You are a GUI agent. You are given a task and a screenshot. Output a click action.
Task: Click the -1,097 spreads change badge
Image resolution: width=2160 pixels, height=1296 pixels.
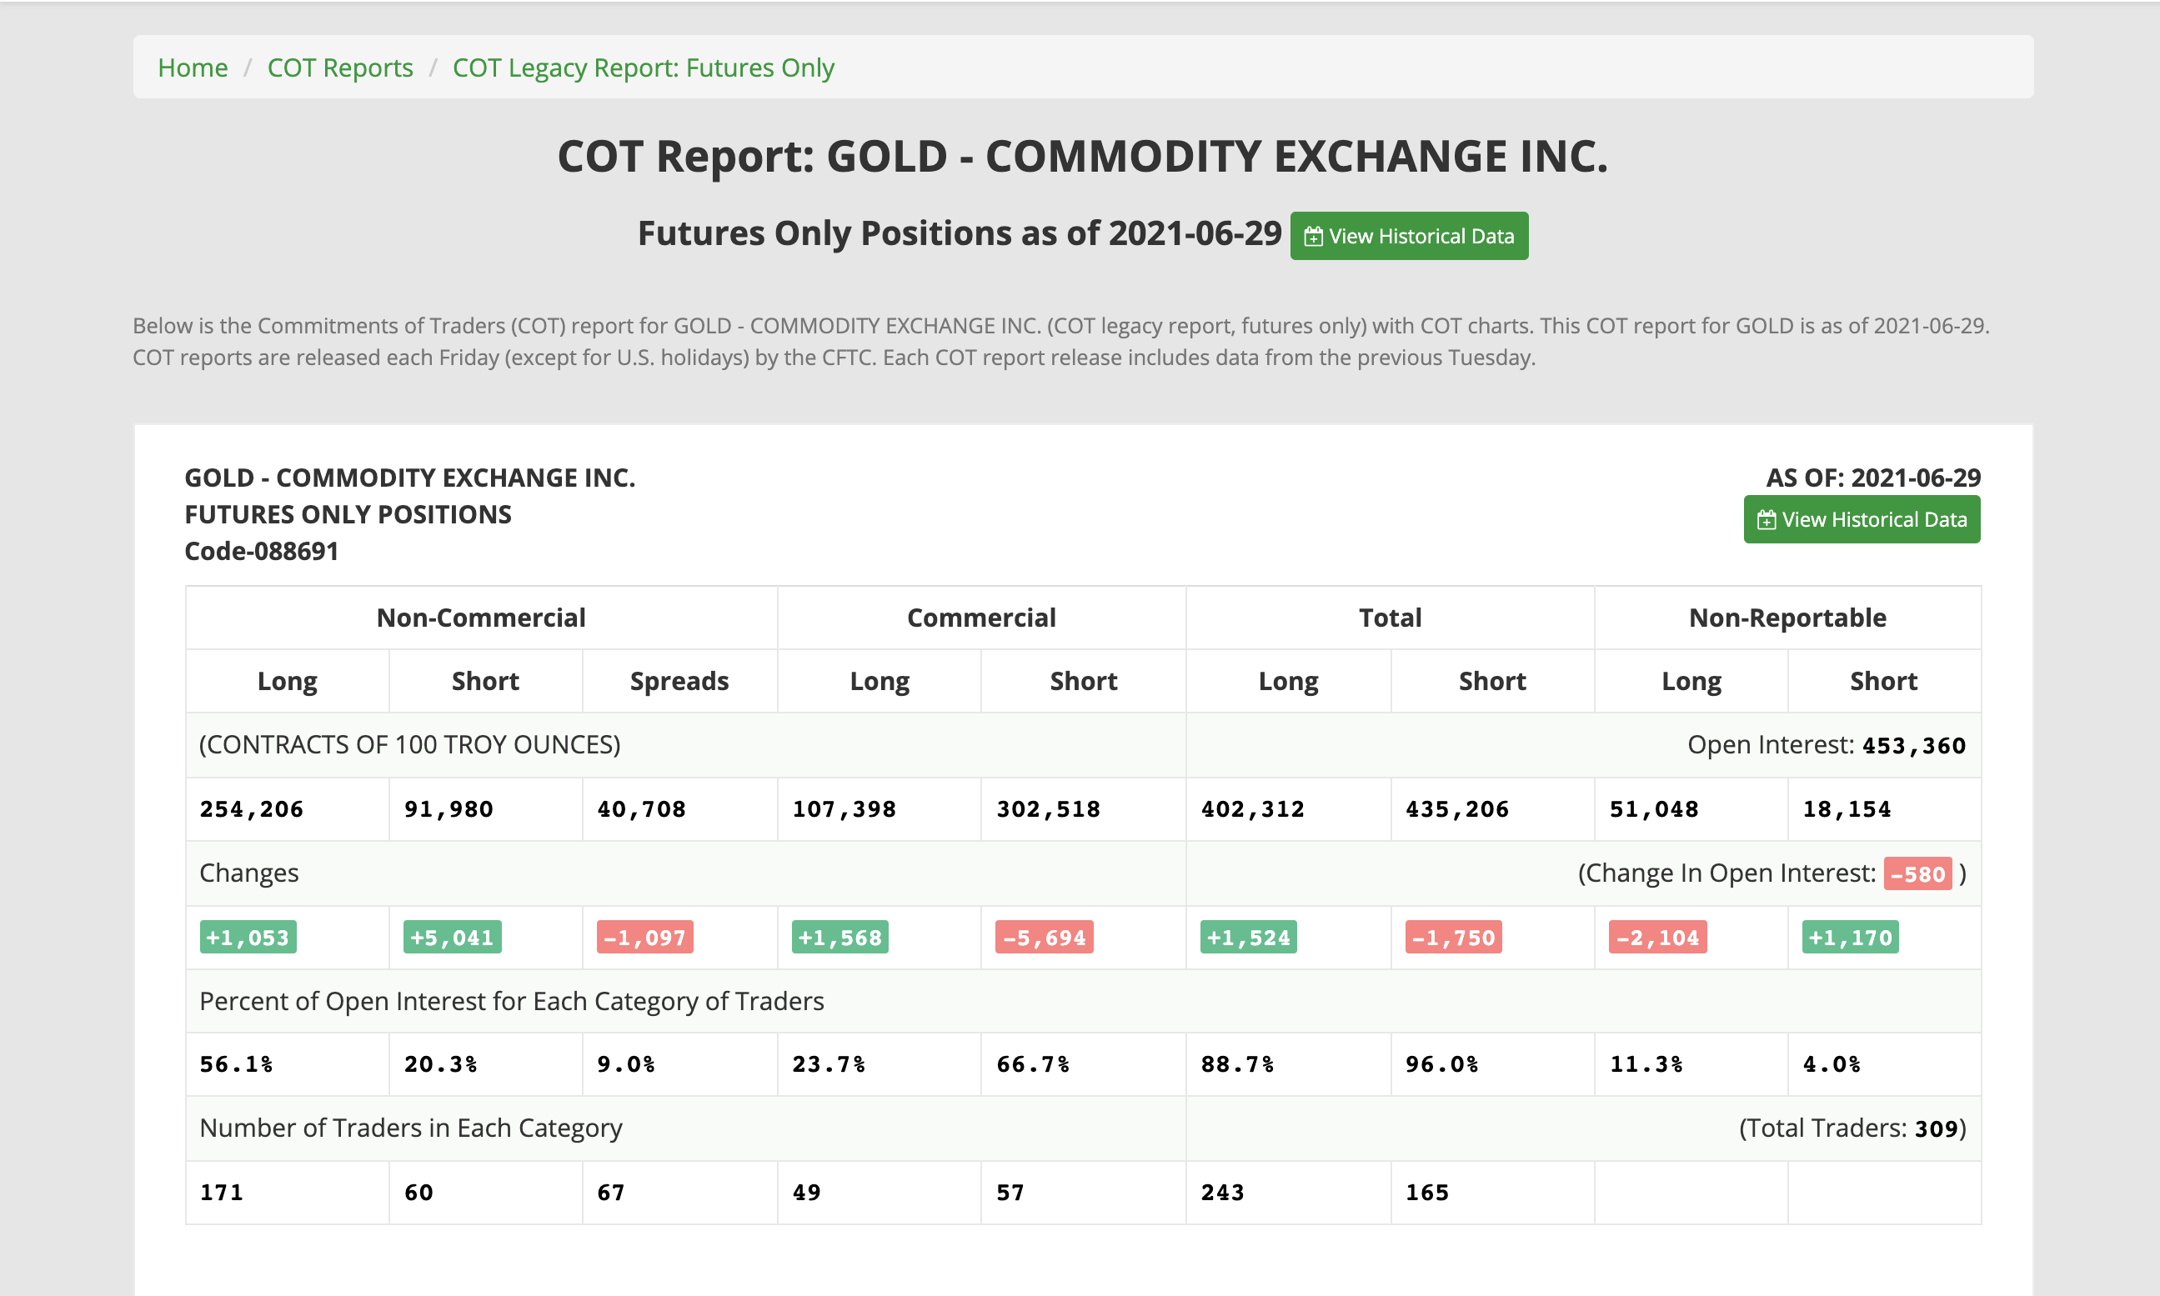point(644,937)
